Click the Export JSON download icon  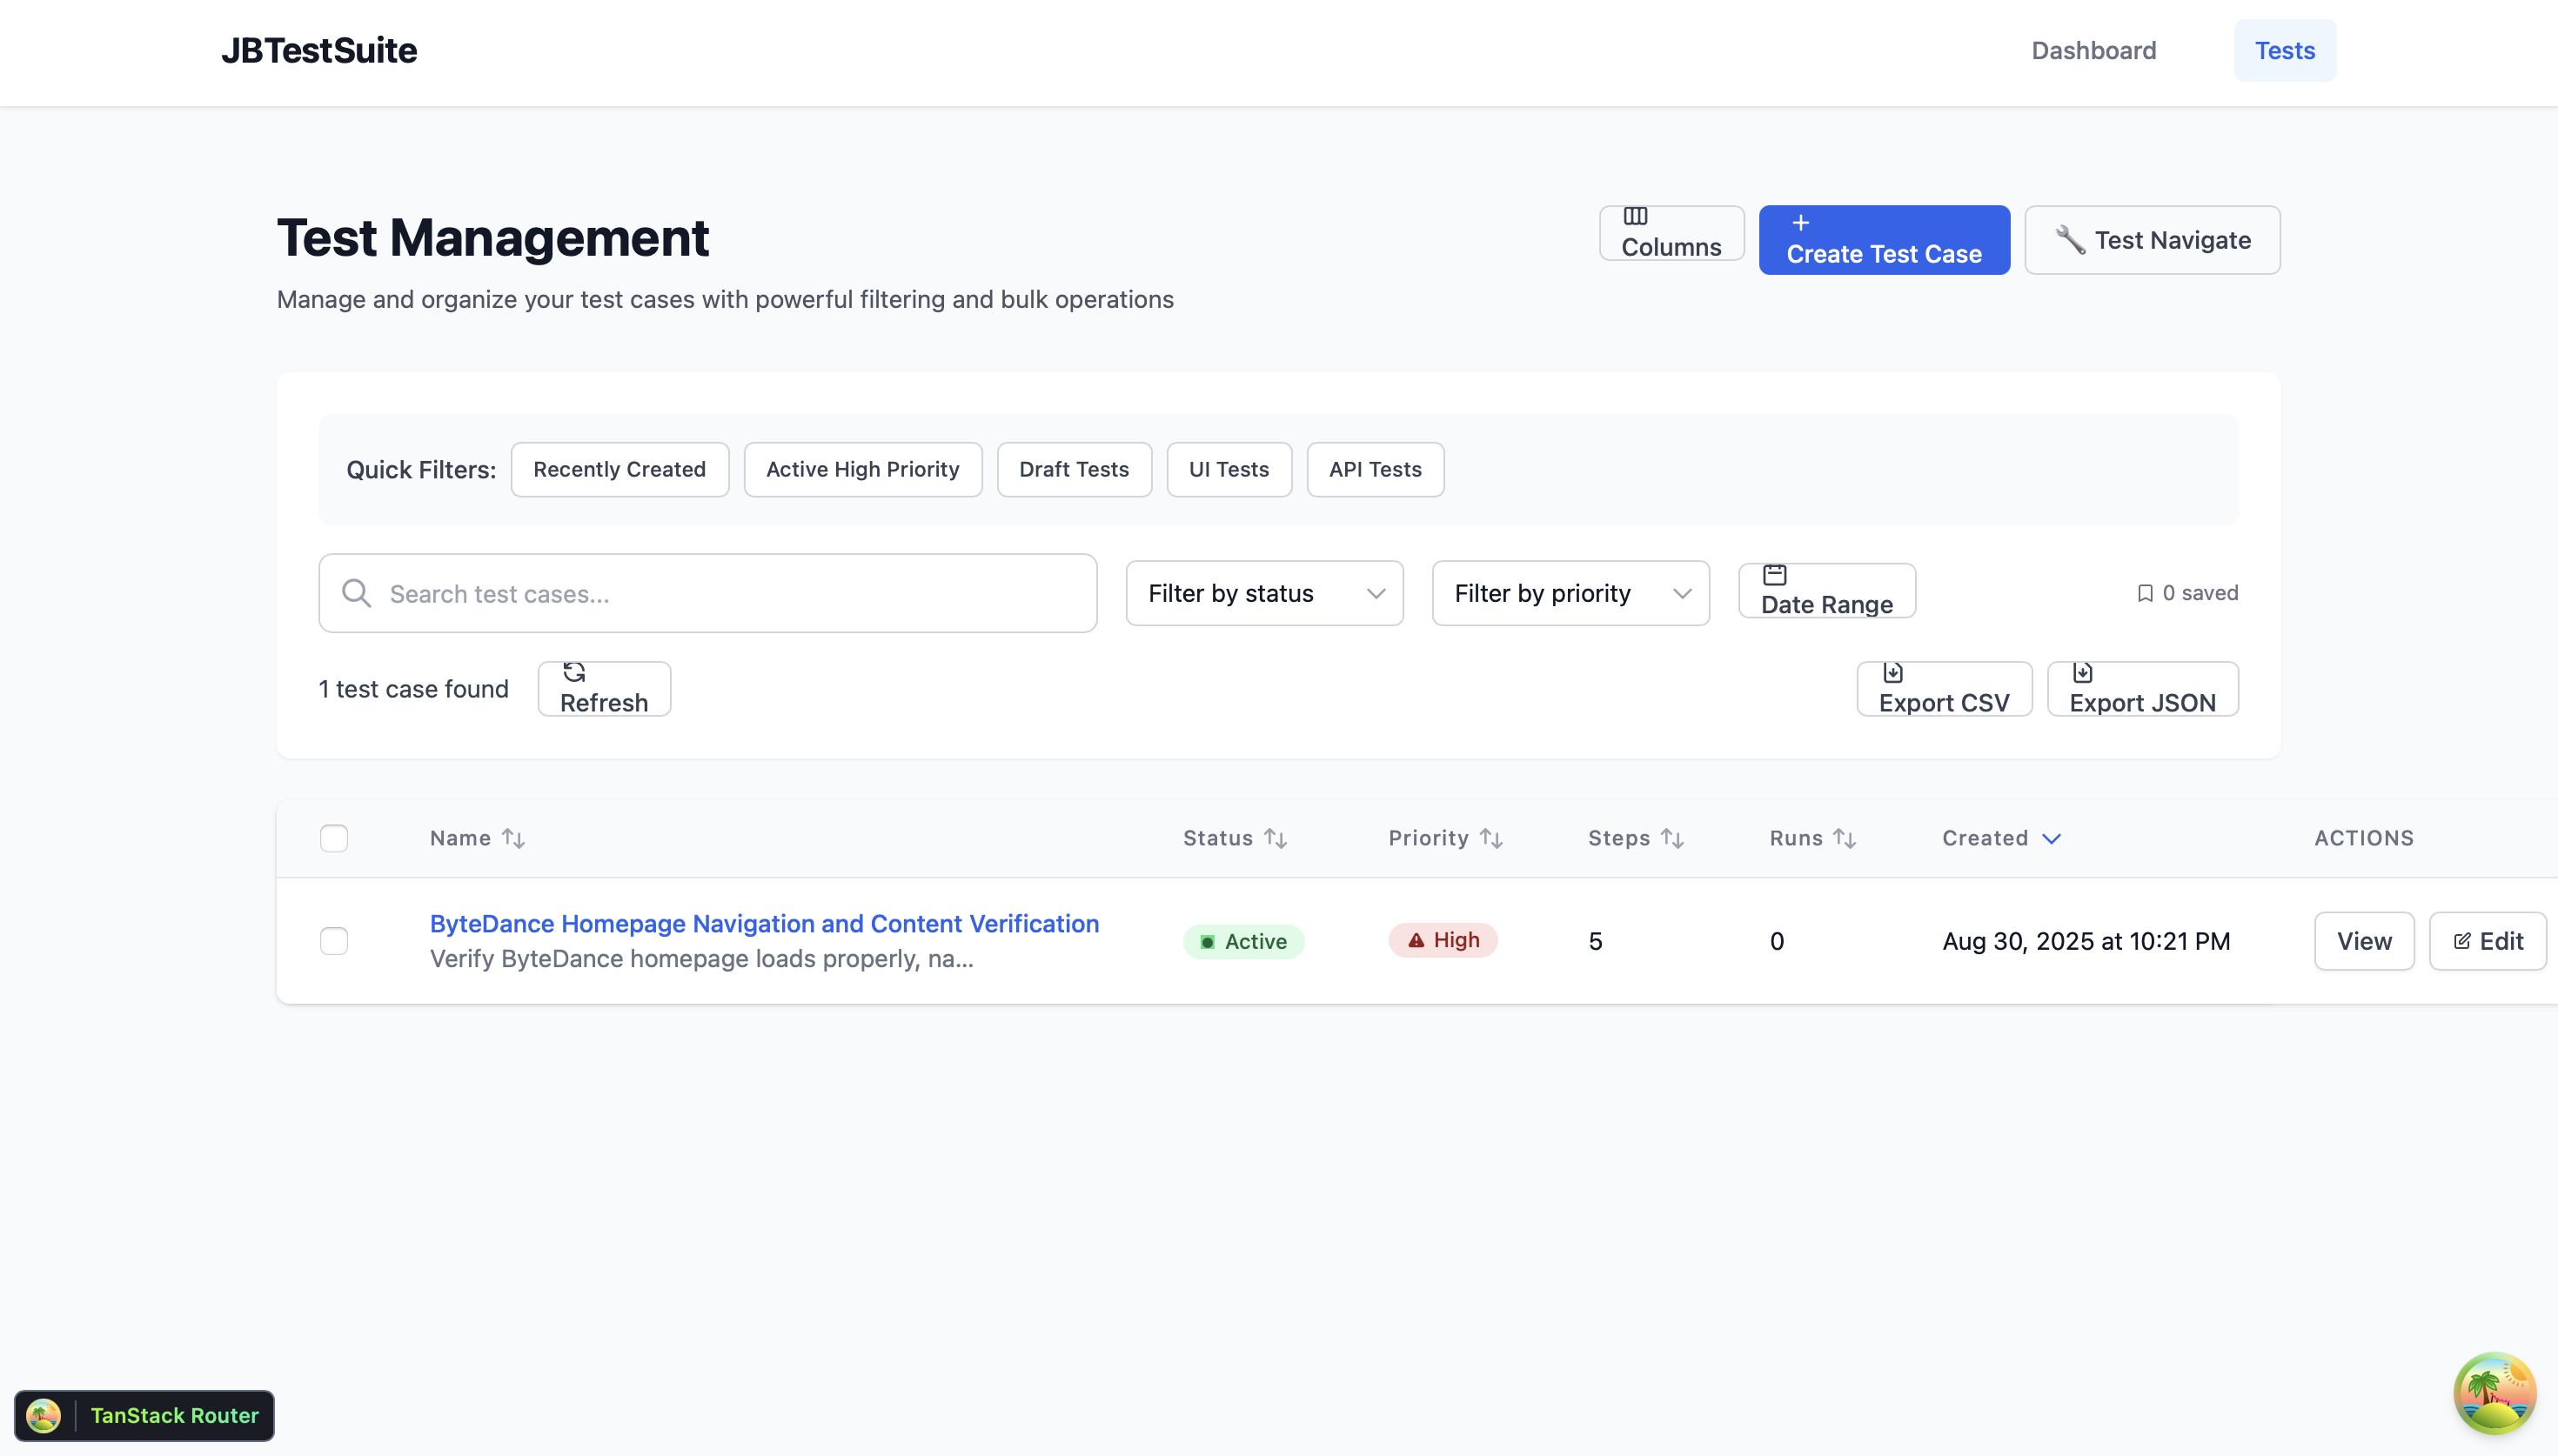pos(2082,672)
